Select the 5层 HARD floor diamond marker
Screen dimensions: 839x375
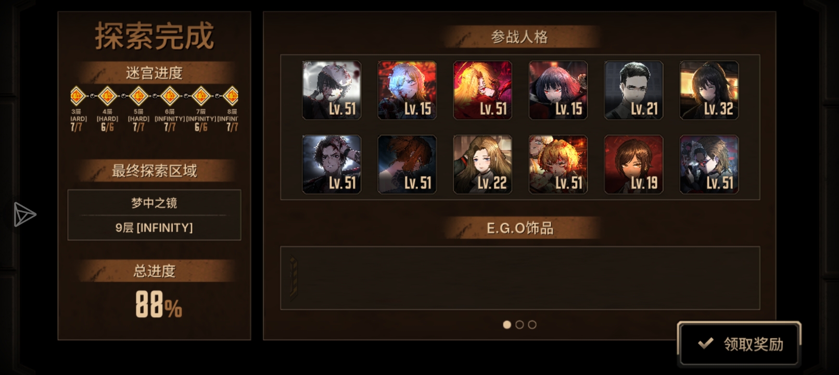coord(138,96)
